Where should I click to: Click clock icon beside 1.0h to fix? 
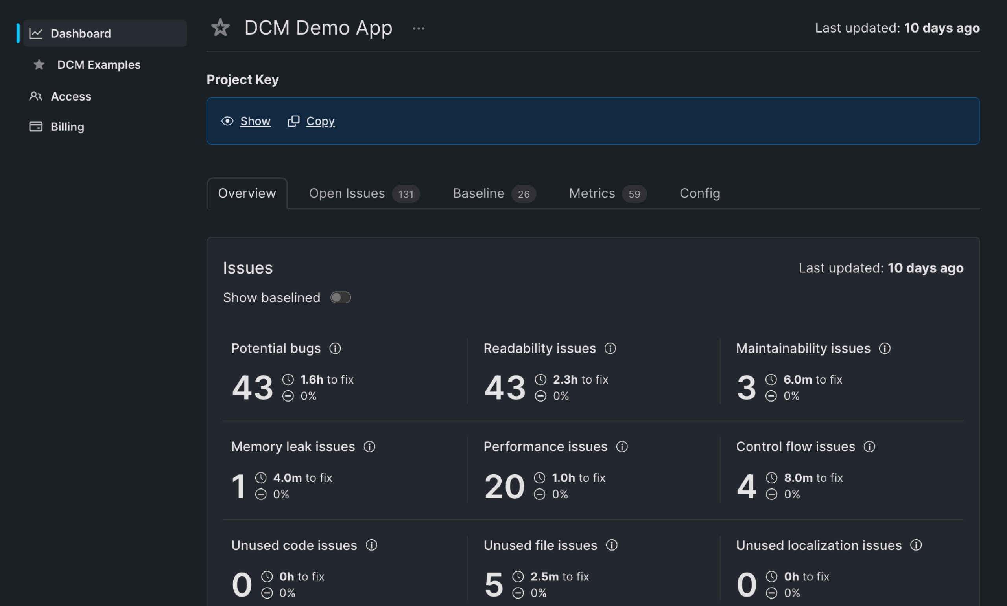click(539, 478)
